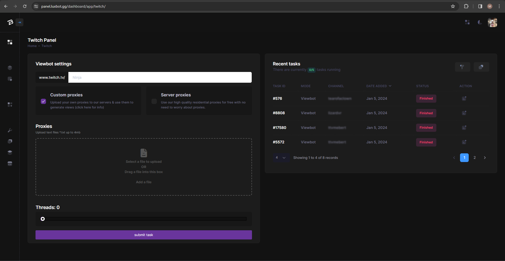This screenshot has height=261, width=505.
Task: Open the apps grid icon in top bar
Action: [x=467, y=22]
